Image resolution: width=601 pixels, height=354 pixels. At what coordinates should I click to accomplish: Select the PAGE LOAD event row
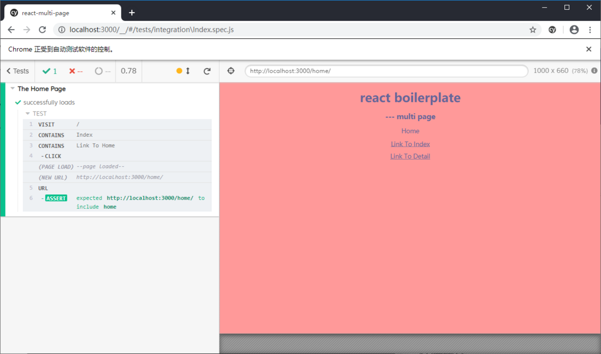tap(117, 167)
